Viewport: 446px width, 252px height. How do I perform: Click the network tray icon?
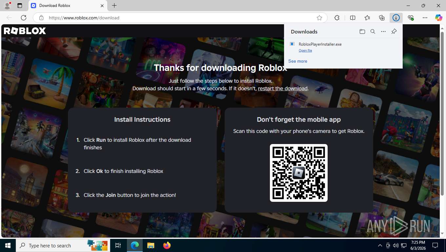404,245
